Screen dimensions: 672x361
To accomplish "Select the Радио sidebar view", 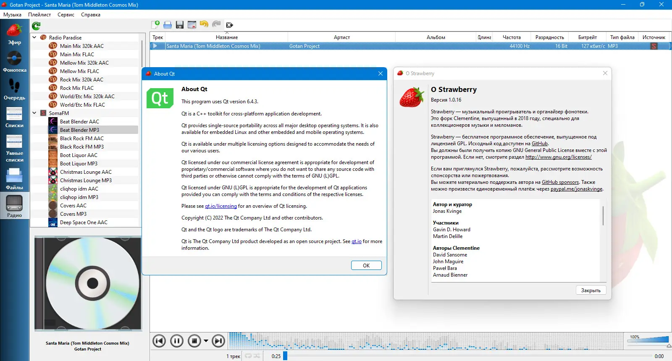I will point(14,206).
